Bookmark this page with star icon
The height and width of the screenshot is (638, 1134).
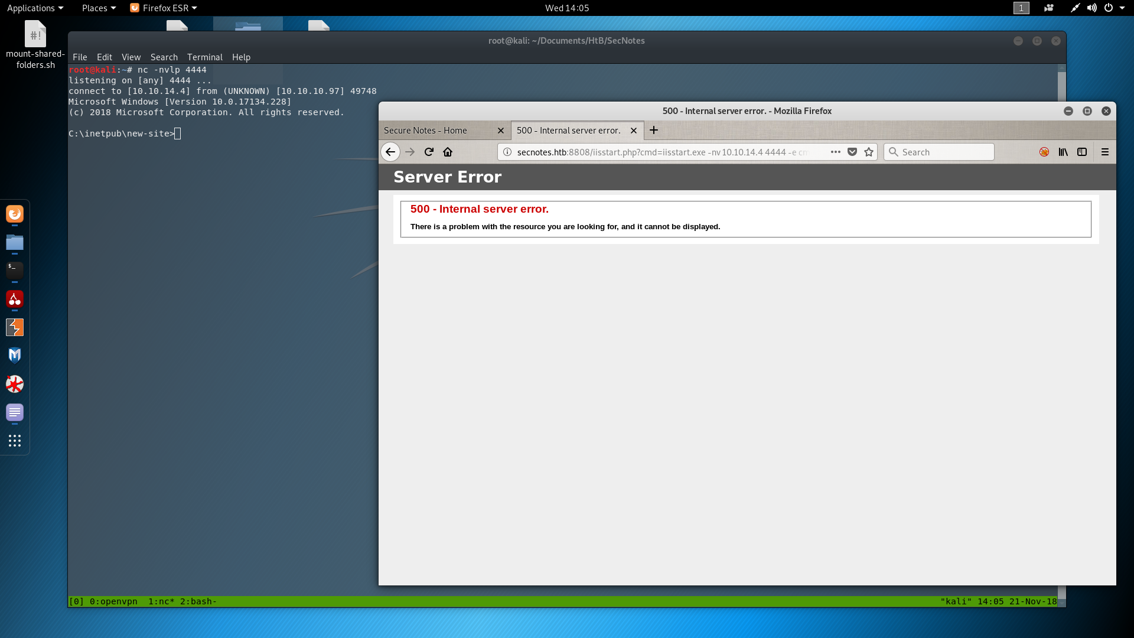tap(869, 152)
